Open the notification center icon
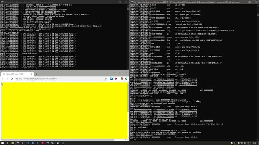This screenshot has height=145, width=259. point(255,143)
